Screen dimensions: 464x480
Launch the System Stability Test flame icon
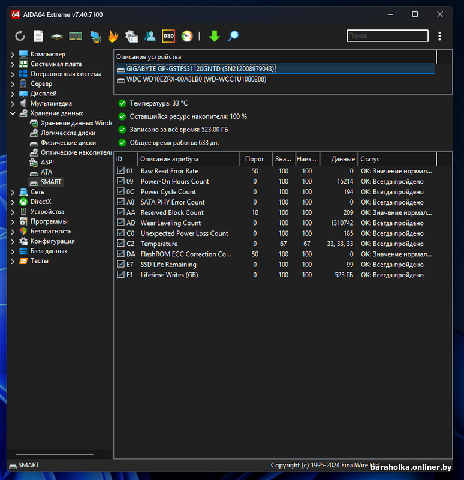[x=113, y=36]
